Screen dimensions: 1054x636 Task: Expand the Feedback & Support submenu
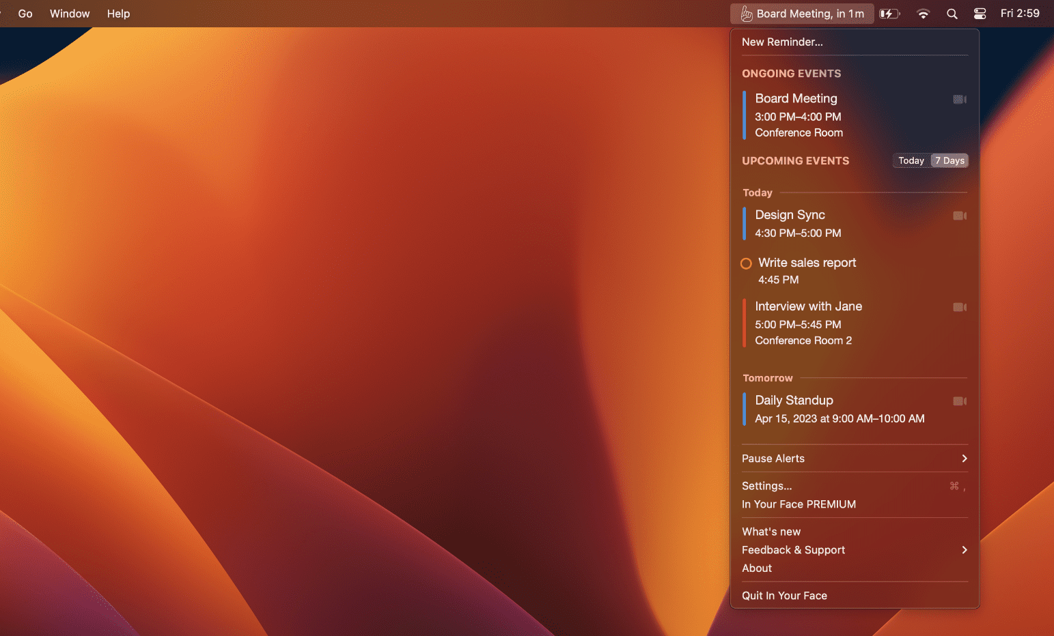[x=854, y=550]
